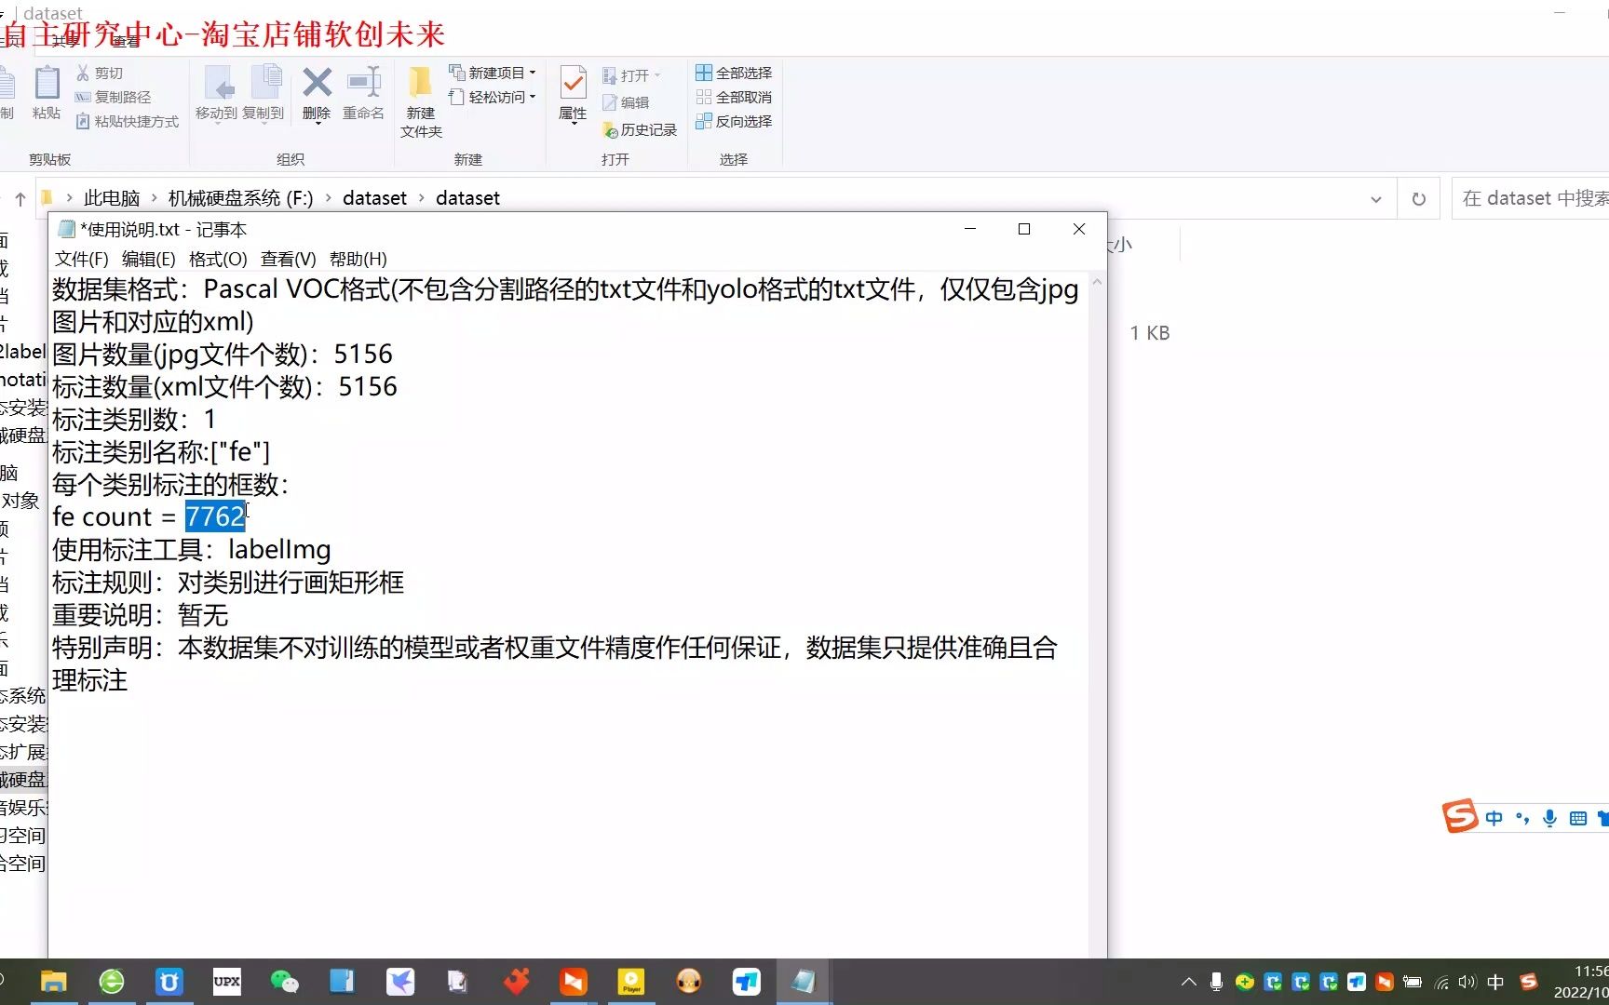Select 对象 item in Explorer sidebar
1609x1005 pixels.
coord(20,501)
